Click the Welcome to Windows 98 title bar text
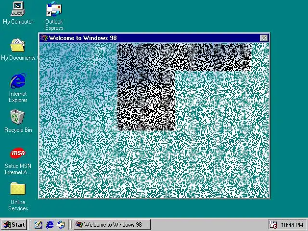 click(83, 38)
